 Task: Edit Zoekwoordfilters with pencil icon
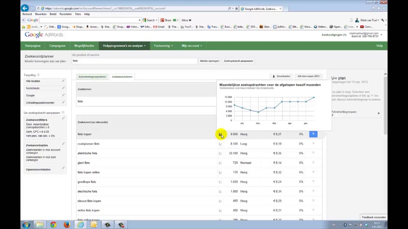pyautogui.click(x=63, y=118)
